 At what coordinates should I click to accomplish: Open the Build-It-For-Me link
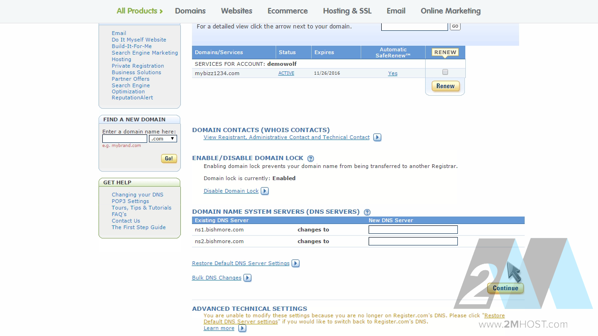132,46
